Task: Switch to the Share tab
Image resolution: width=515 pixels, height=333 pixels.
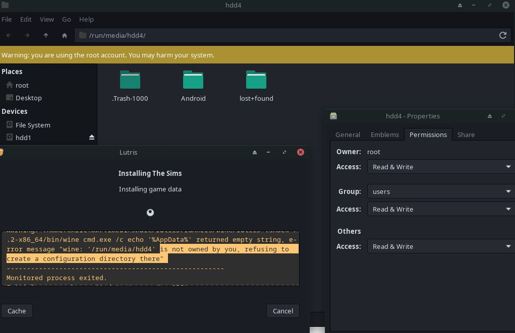Action: [x=466, y=135]
